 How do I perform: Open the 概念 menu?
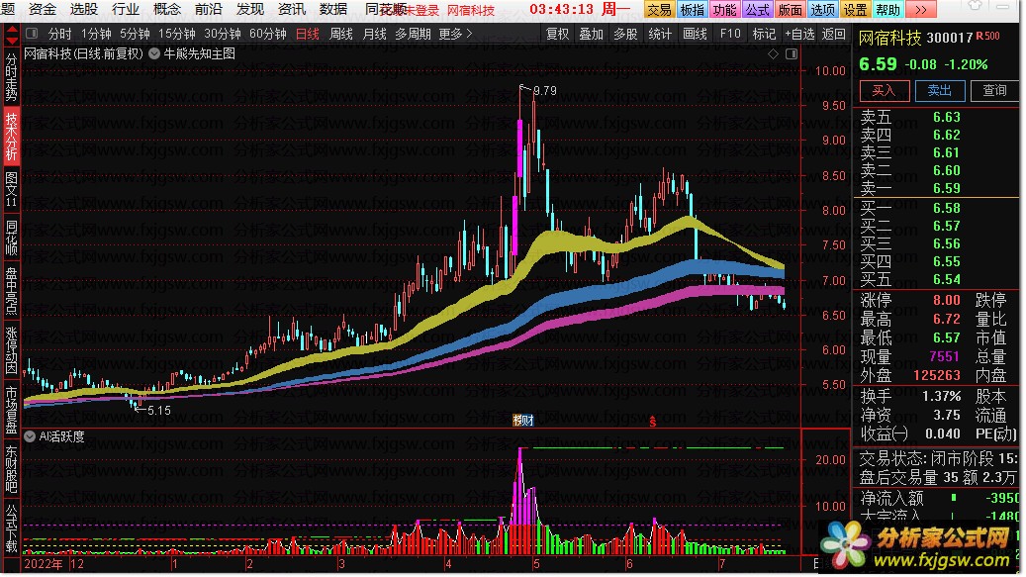(167, 9)
